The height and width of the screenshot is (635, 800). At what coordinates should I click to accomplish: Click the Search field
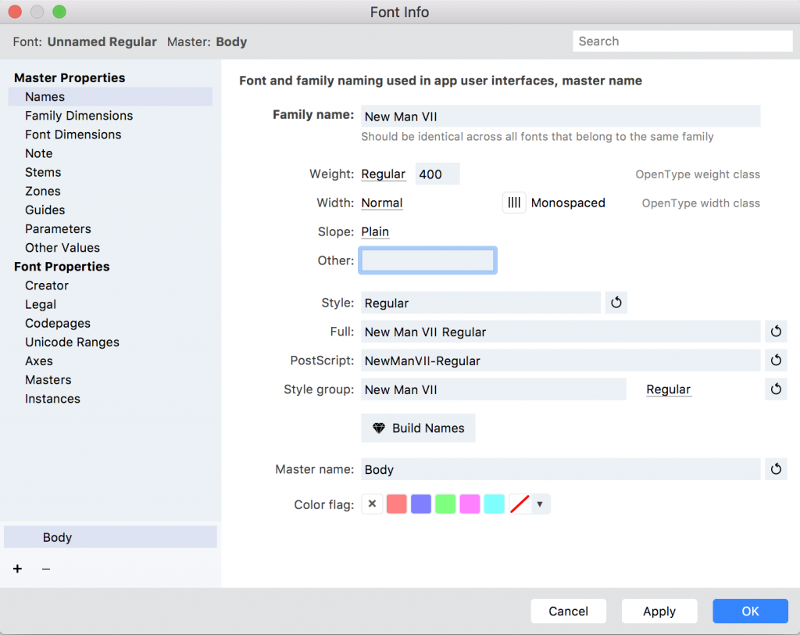(682, 41)
